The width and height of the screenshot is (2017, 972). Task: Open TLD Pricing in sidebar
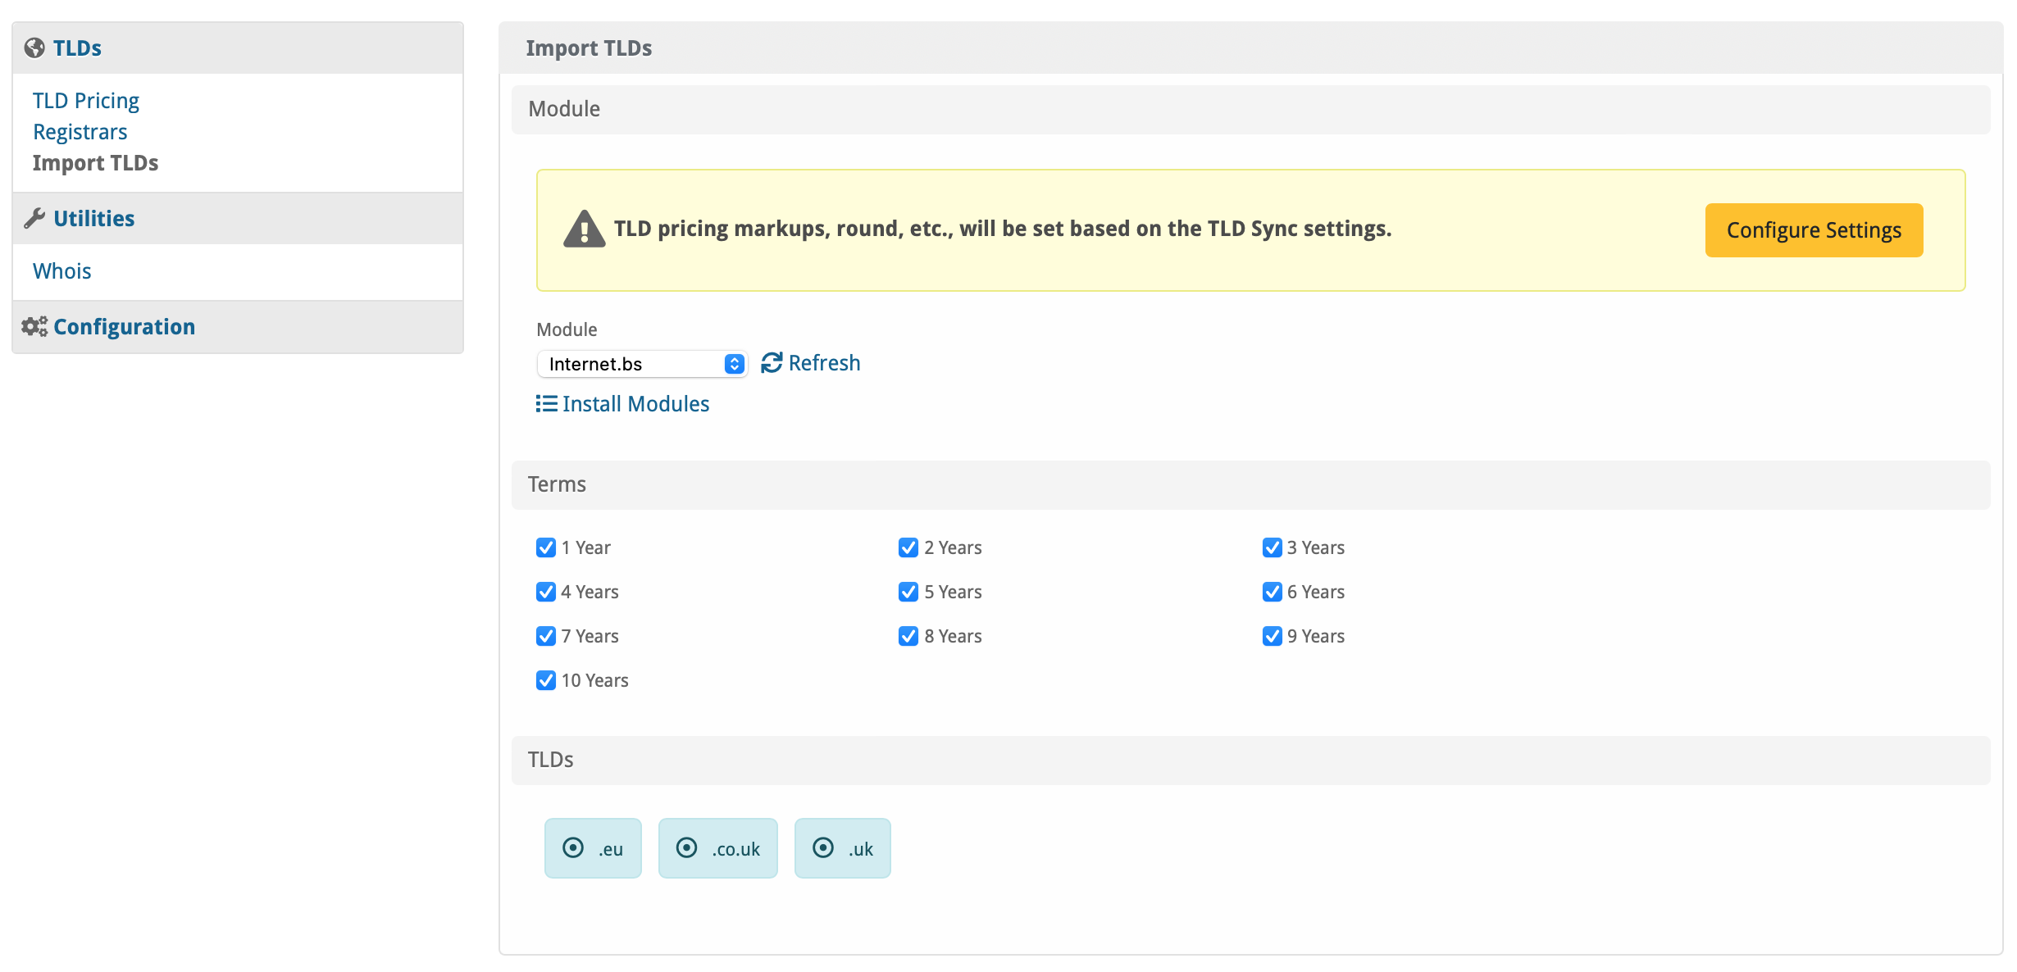(86, 101)
